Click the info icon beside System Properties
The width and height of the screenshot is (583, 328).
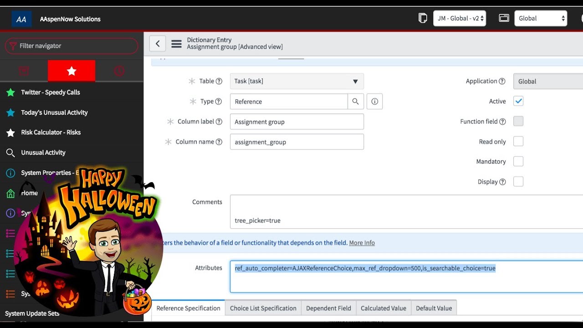(x=10, y=173)
